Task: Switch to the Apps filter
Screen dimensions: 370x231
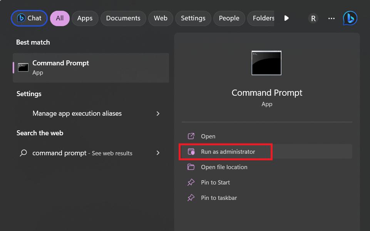Action: pos(85,18)
